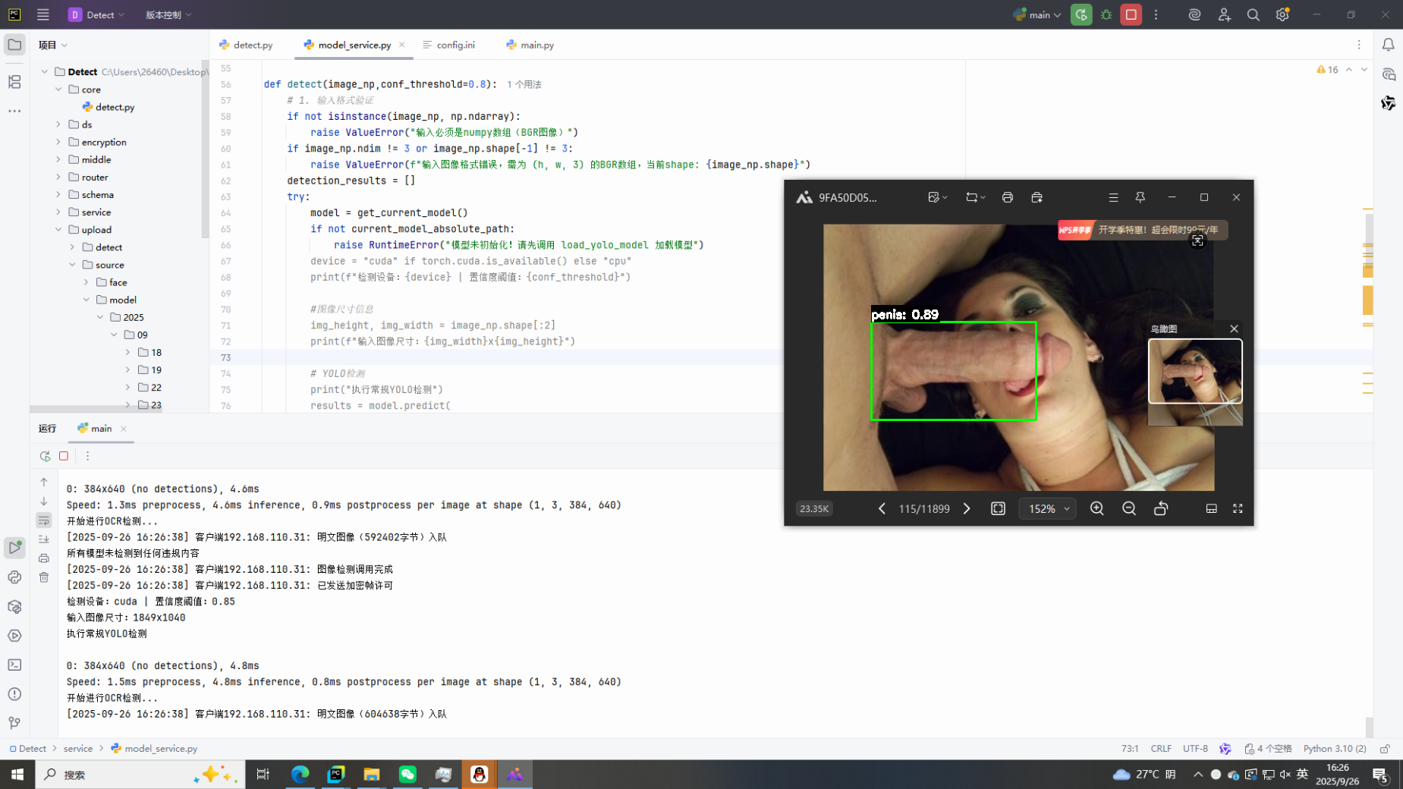Expand the encryption folder in project tree
This screenshot has width=1403, height=789.
pyautogui.click(x=58, y=142)
